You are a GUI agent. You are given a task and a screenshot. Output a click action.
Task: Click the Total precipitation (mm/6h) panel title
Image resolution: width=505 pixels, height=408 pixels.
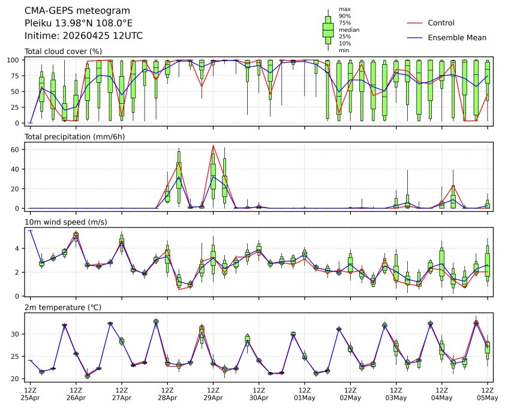74,137
